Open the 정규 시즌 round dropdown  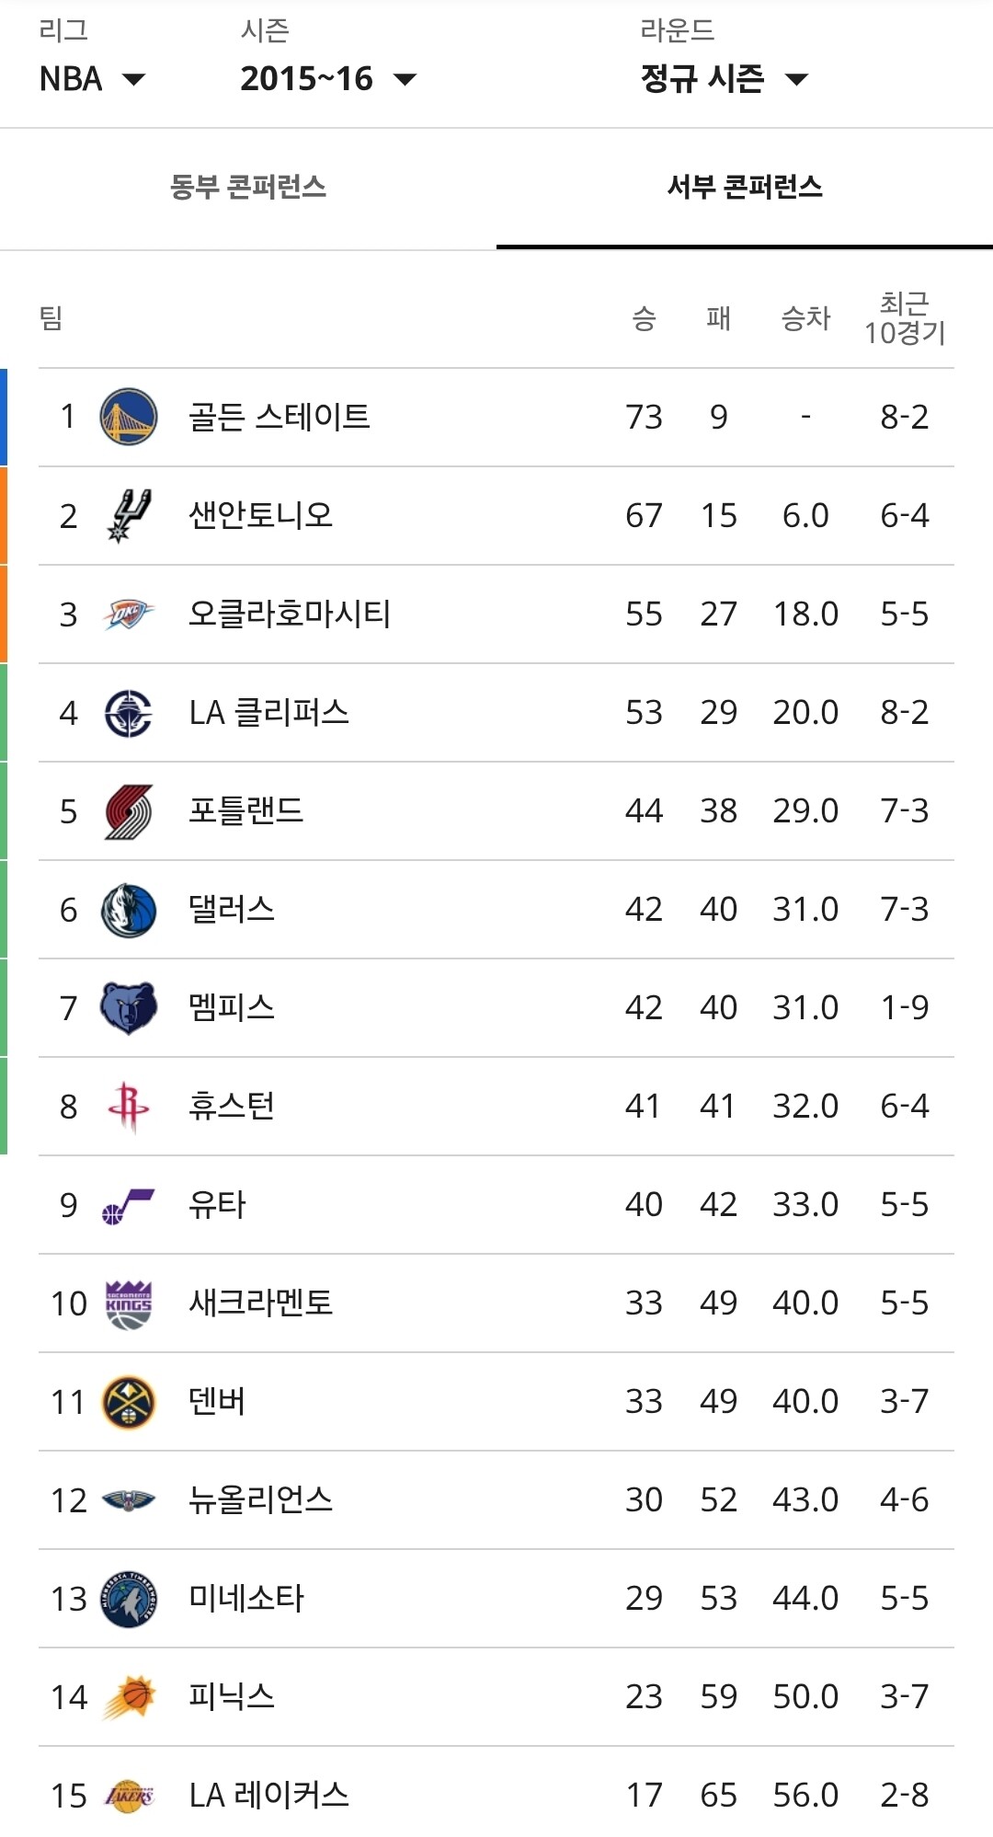coord(725,79)
